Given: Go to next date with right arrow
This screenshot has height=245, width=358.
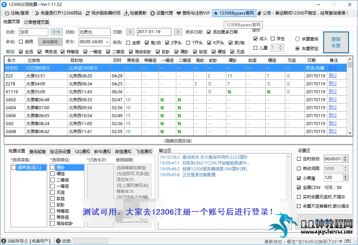Looking at the screenshot, I should 178,32.
